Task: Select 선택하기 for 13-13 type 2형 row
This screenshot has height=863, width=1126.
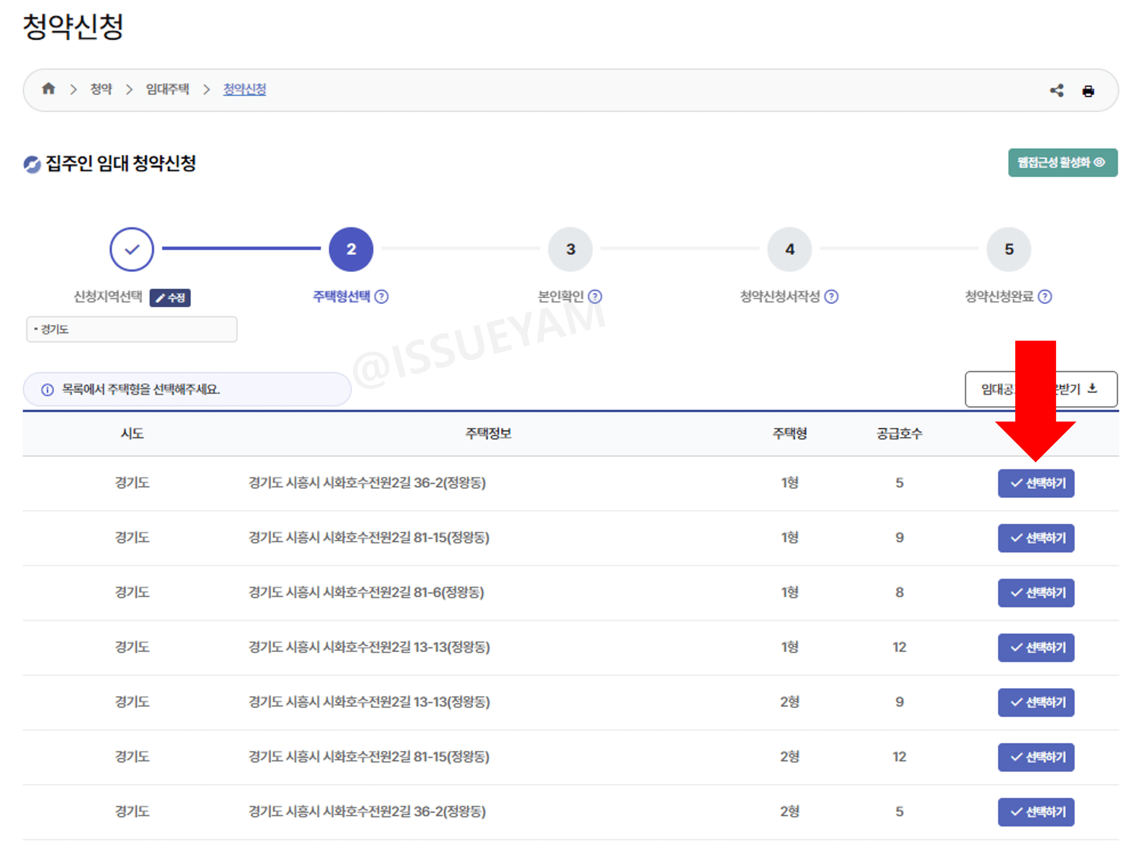Action: tap(1036, 702)
